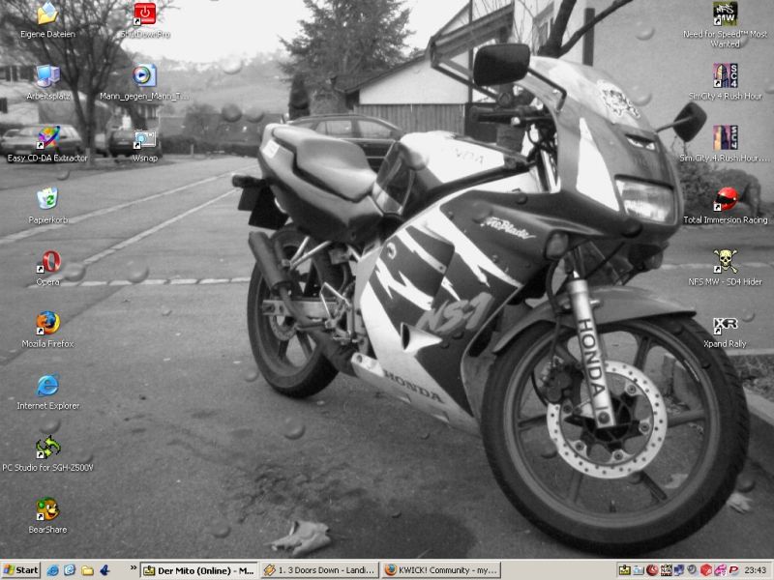
Task: Click the red cube icon in the system tray
Action: [706, 570]
